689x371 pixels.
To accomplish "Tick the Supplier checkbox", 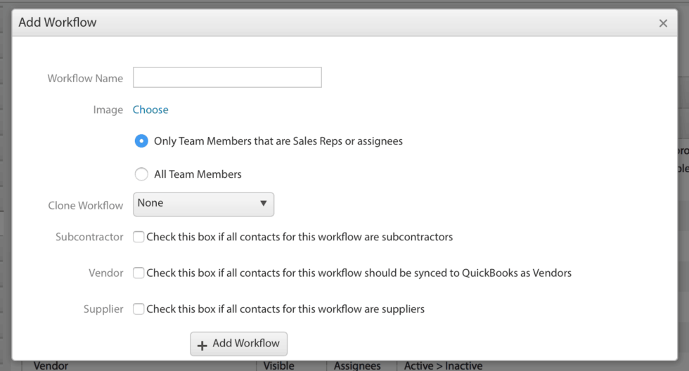I will point(139,308).
